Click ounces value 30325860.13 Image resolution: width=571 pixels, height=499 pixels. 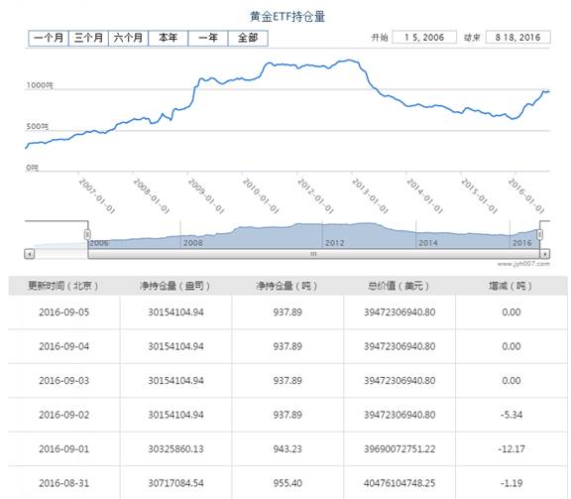pyautogui.click(x=175, y=449)
